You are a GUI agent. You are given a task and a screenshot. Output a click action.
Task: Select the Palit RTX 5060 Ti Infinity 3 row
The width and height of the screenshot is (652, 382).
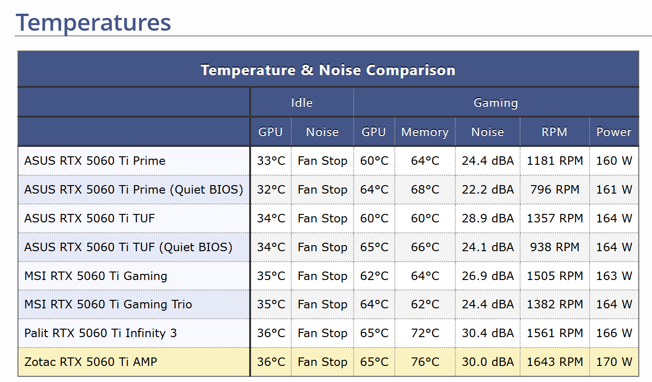(100, 333)
